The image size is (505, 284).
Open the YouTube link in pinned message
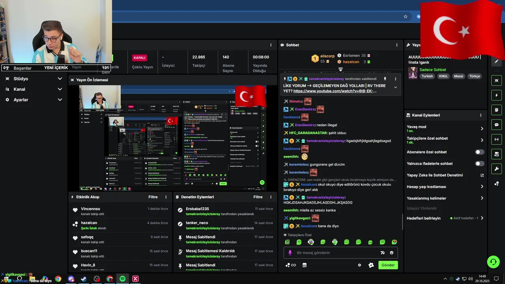[335, 91]
